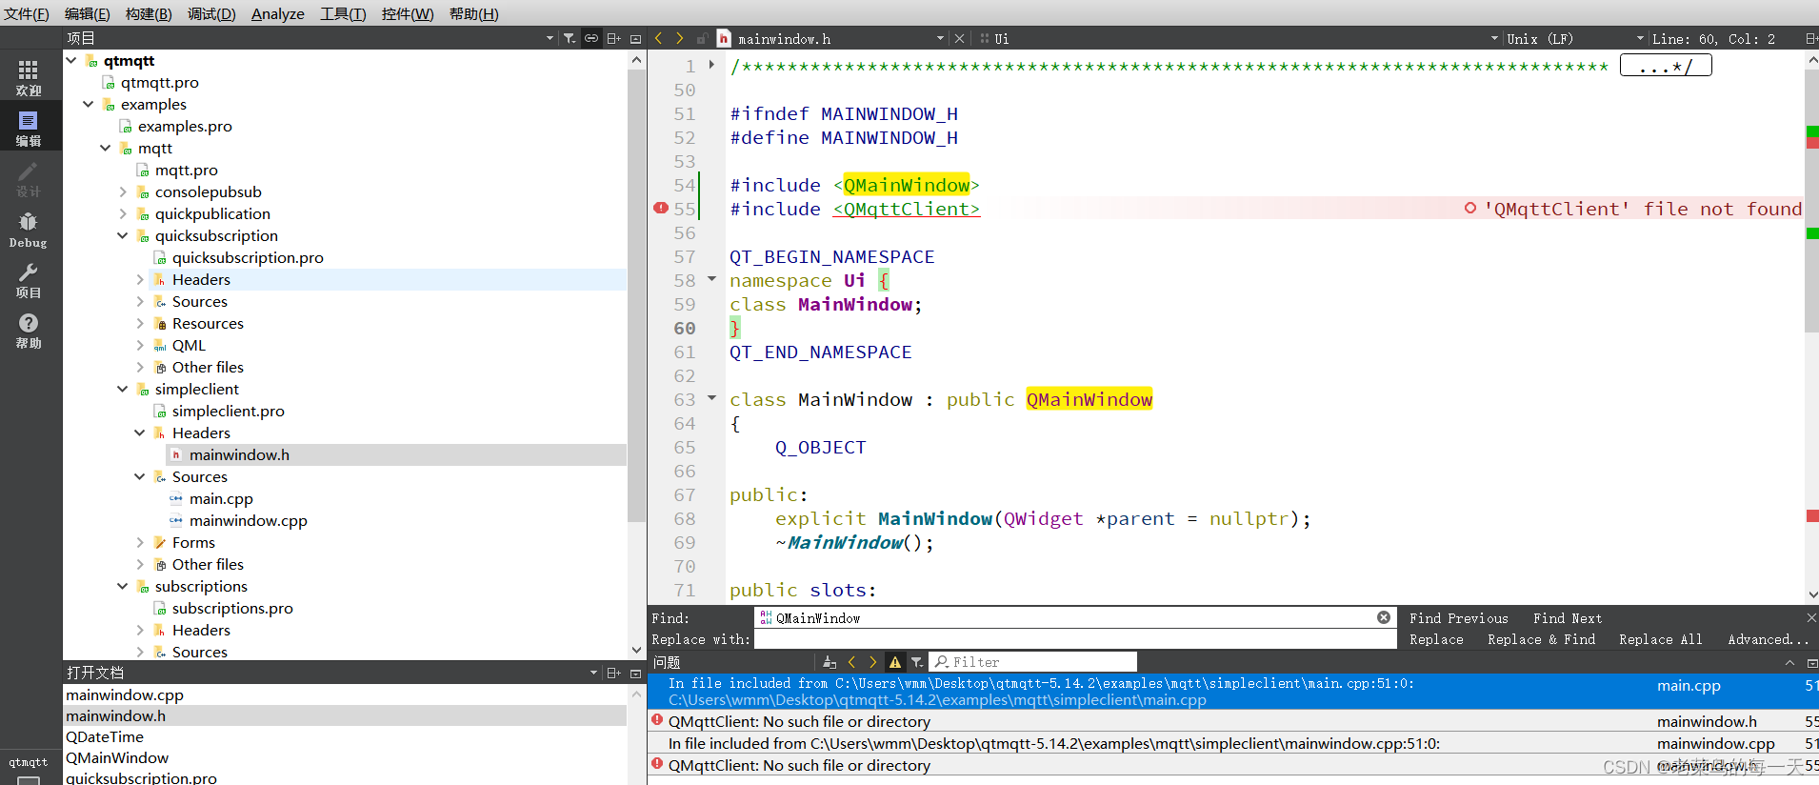Open the 帮助 help mode in sidebar

point(29,331)
